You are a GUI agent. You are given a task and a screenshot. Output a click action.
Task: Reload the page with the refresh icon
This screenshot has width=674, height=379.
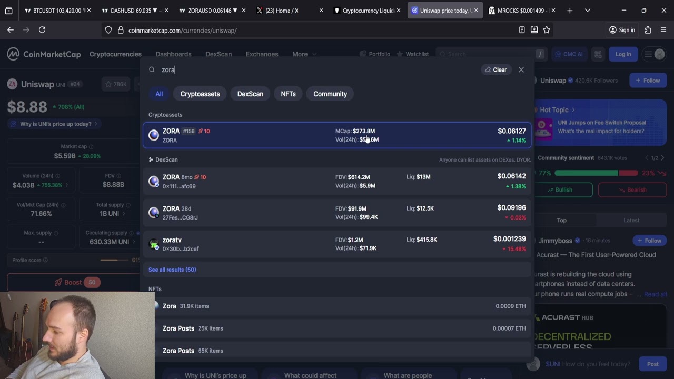point(42,30)
